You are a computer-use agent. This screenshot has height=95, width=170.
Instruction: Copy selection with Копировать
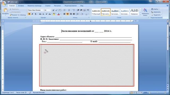[15, 12]
